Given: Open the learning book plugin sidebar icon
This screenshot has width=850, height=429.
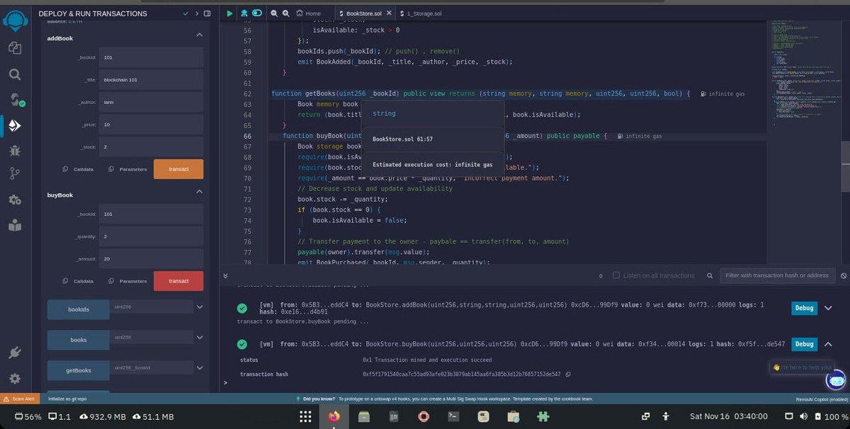Looking at the screenshot, I should point(15,225).
